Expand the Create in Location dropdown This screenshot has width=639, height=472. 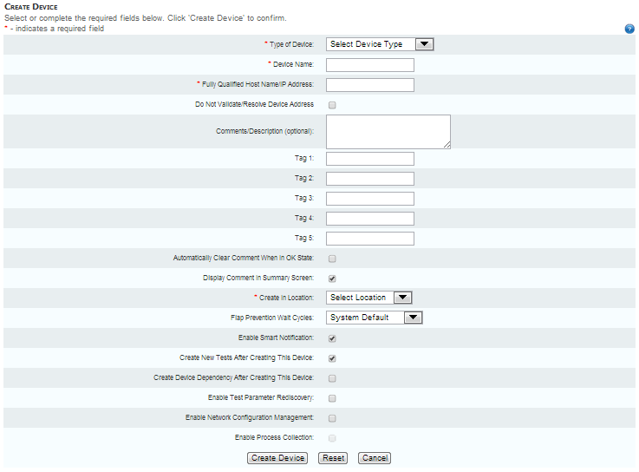[368, 298]
